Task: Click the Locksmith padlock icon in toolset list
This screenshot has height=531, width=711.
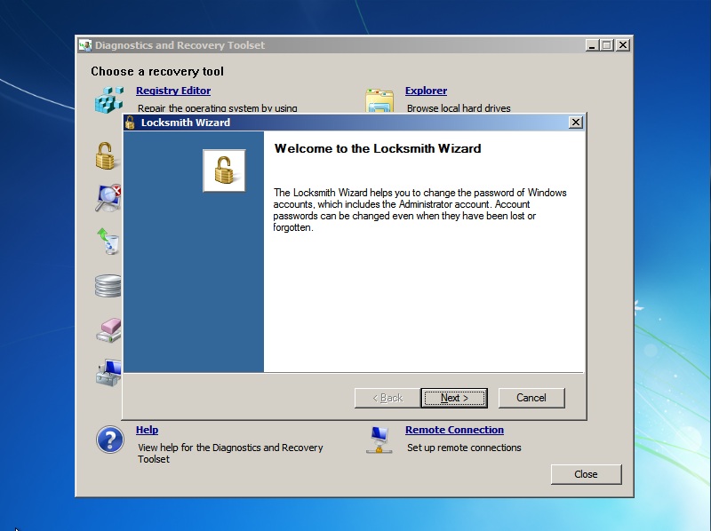Action: (106, 156)
